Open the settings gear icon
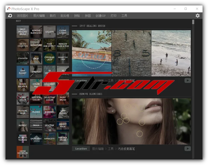Image resolution: width=208 pixels, height=165 pixels. click(198, 16)
